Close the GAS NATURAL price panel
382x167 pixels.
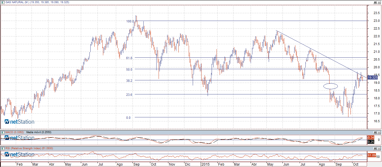pyautogui.click(x=379, y=2)
